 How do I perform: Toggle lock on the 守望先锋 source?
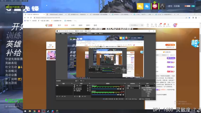[x=90, y=91]
